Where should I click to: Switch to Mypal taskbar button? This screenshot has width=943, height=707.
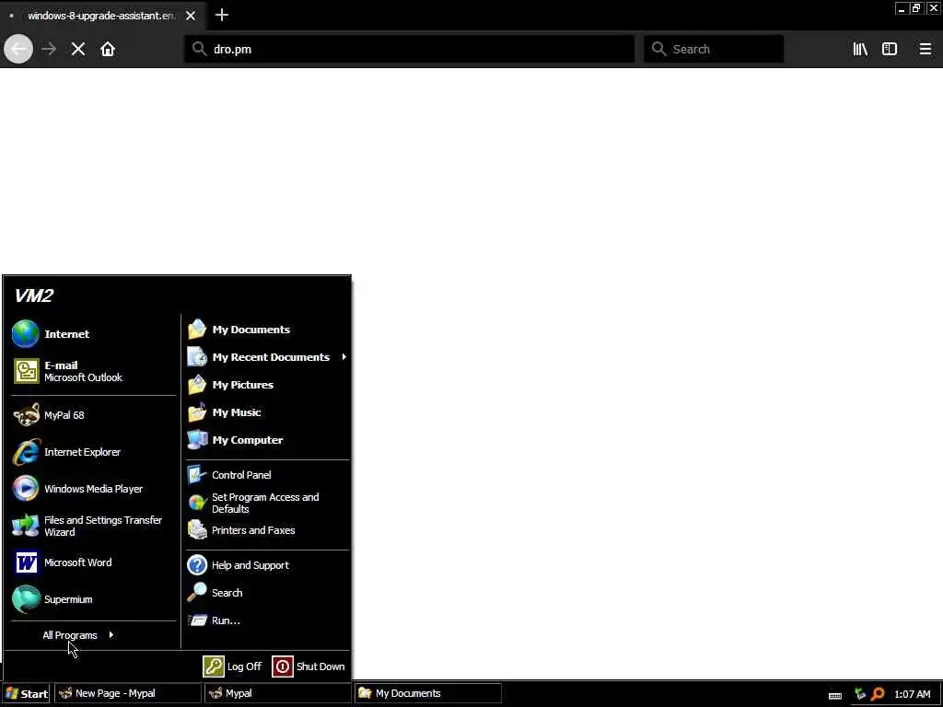coord(277,693)
